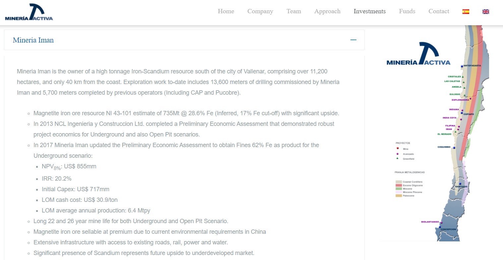
Task: Click the Filipina project label on the map
Action: pyautogui.click(x=450, y=126)
